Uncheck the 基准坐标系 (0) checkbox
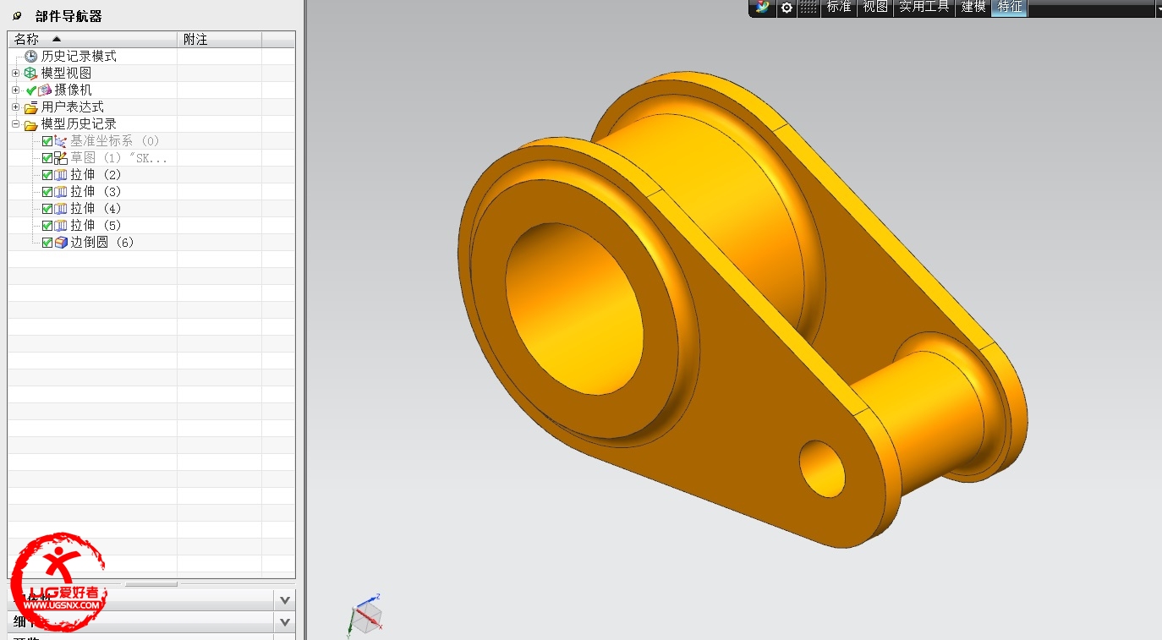 (x=47, y=141)
